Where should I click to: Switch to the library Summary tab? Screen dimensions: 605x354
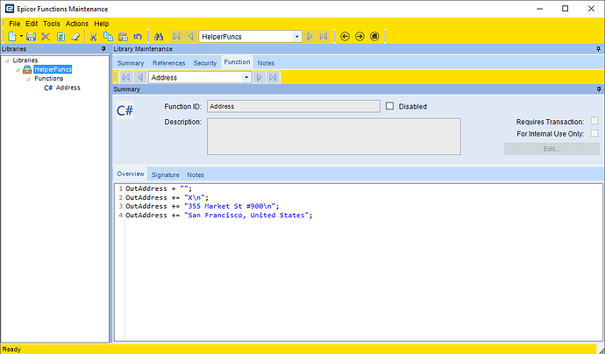click(x=131, y=63)
